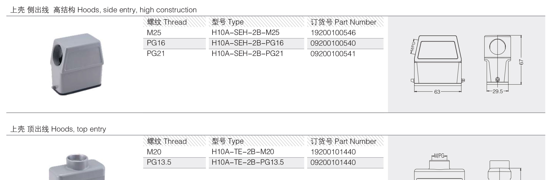The image size is (559, 180).
Task: Click type H10A-SEH-2B-PG16
Action: click(247, 43)
